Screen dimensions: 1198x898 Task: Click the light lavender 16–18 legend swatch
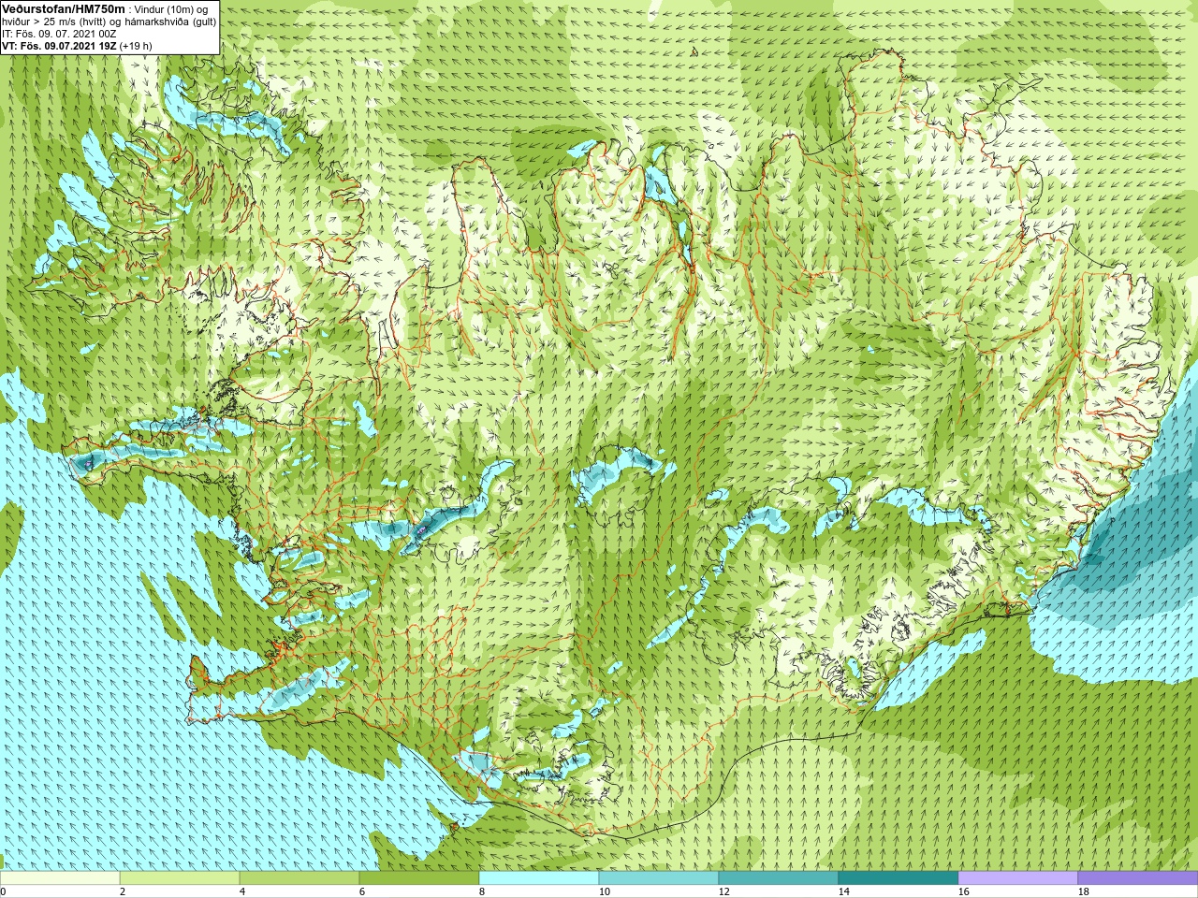tap(1018, 878)
